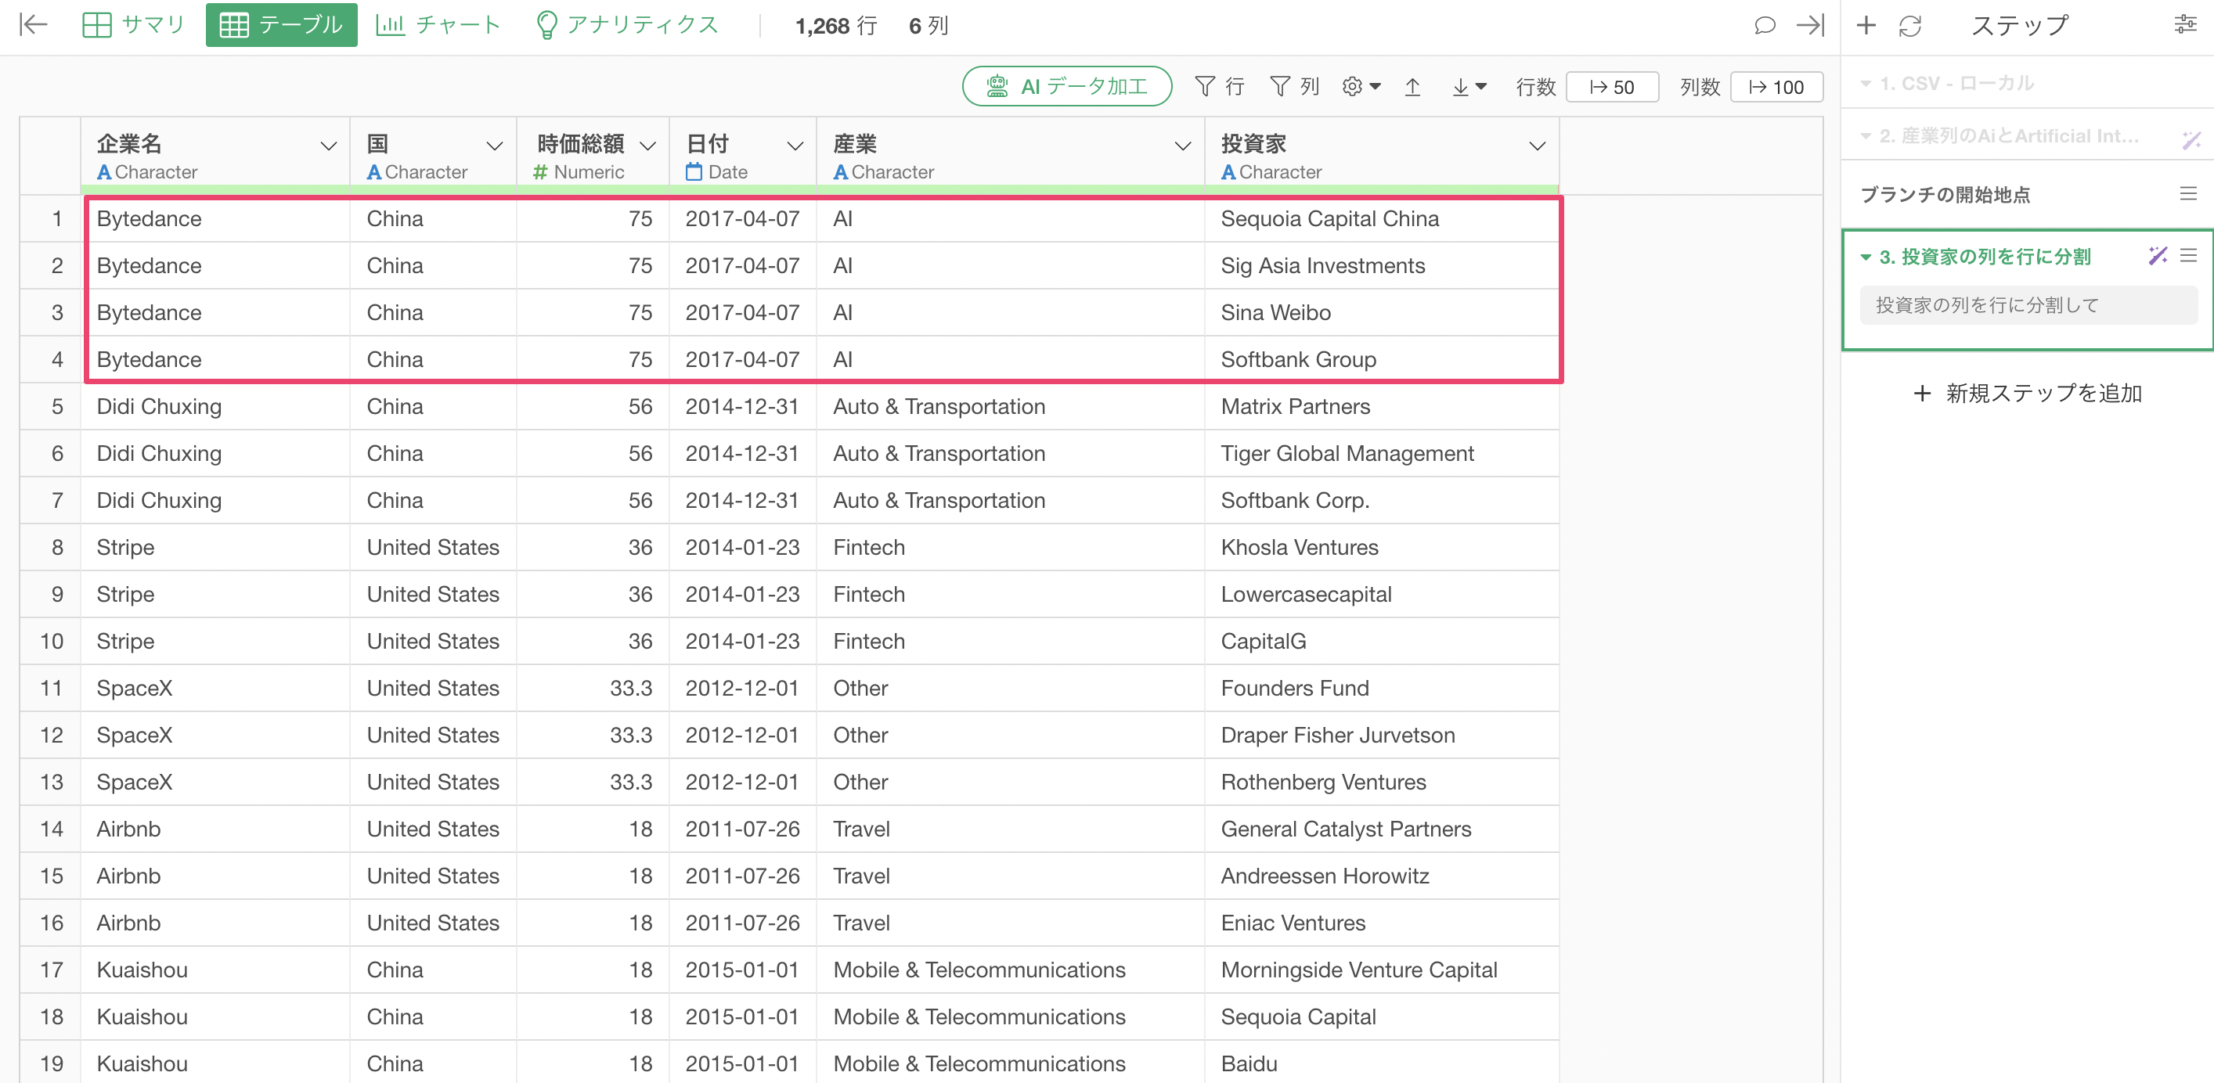Open the 時価総額 column menu chevron
The width and height of the screenshot is (2214, 1083).
point(648,146)
